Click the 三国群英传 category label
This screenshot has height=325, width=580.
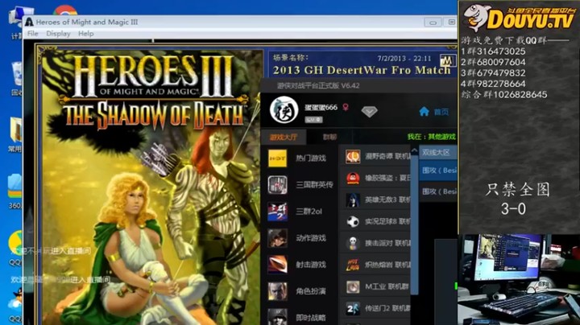click(314, 185)
